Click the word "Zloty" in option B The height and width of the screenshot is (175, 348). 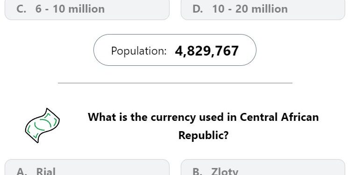(225, 171)
